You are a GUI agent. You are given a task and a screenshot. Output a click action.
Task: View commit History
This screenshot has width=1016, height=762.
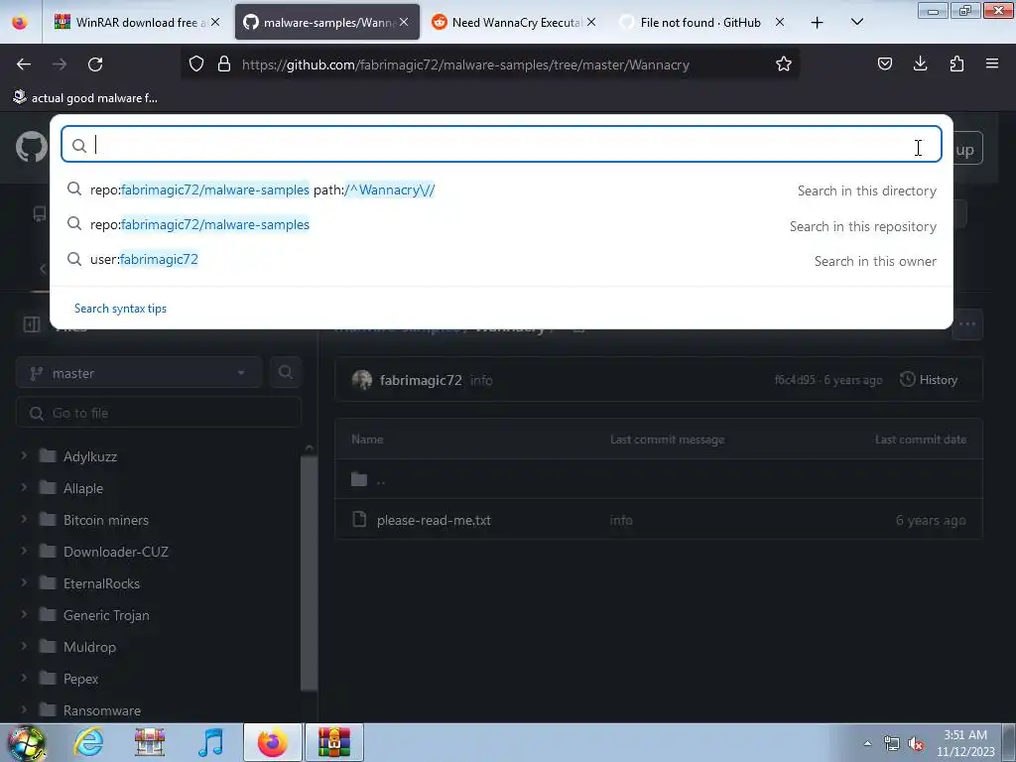929,380
